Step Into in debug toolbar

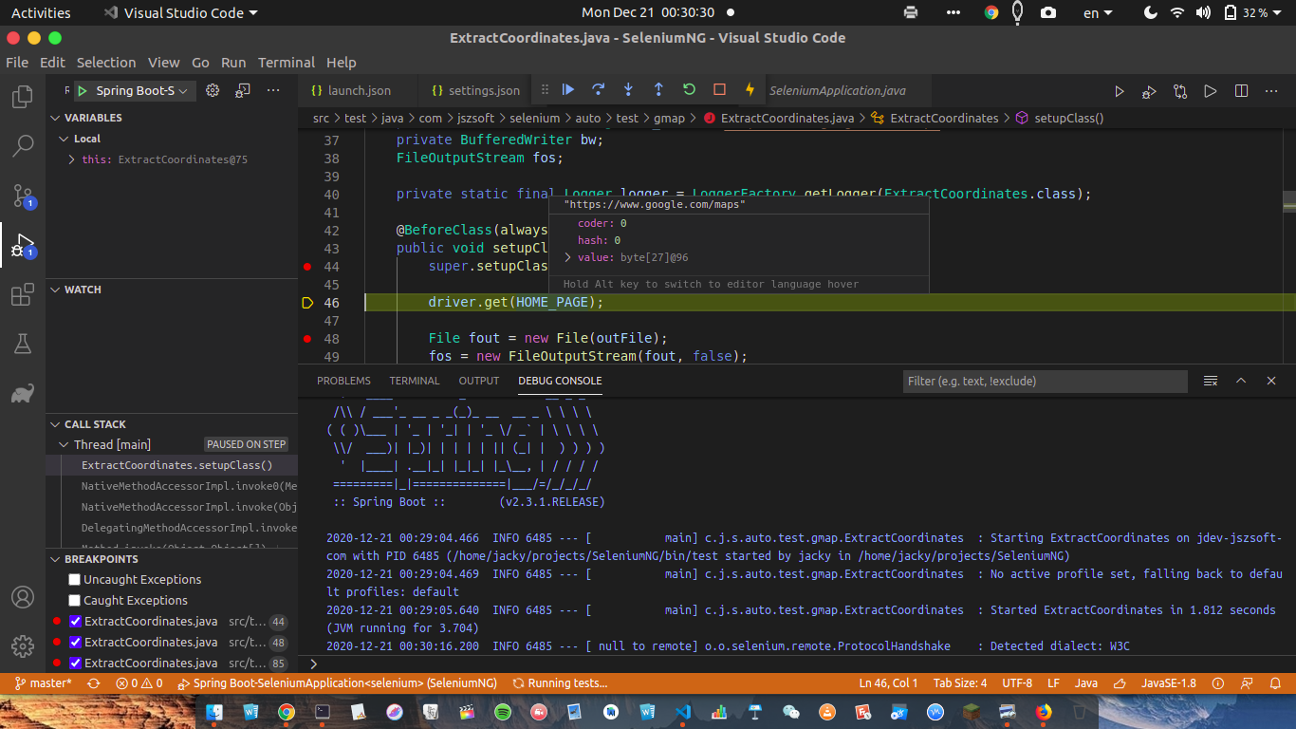point(628,89)
